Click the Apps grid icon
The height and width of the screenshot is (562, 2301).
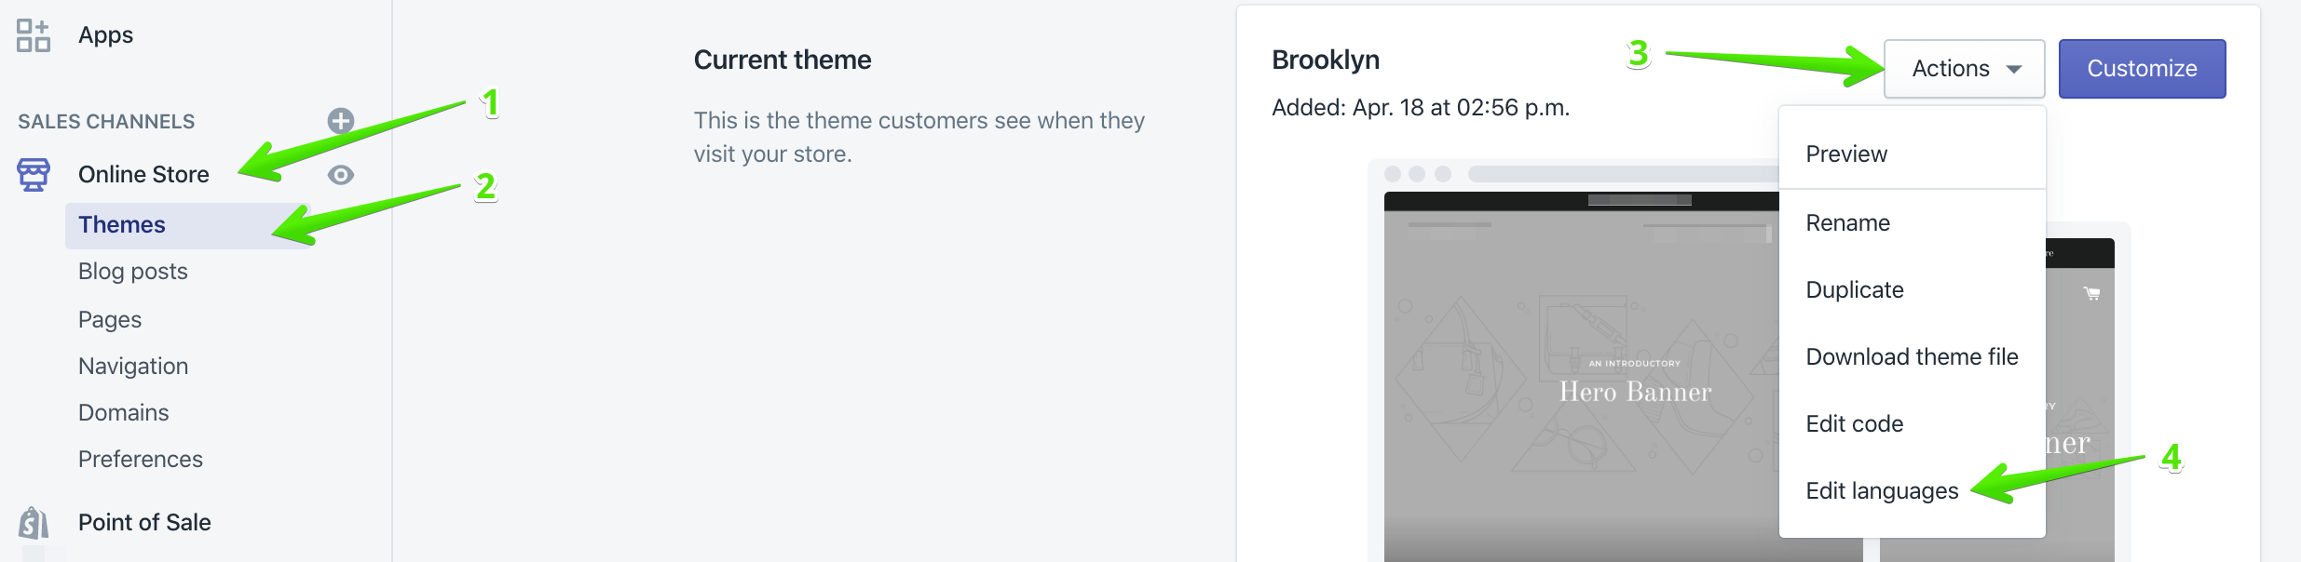point(34,35)
